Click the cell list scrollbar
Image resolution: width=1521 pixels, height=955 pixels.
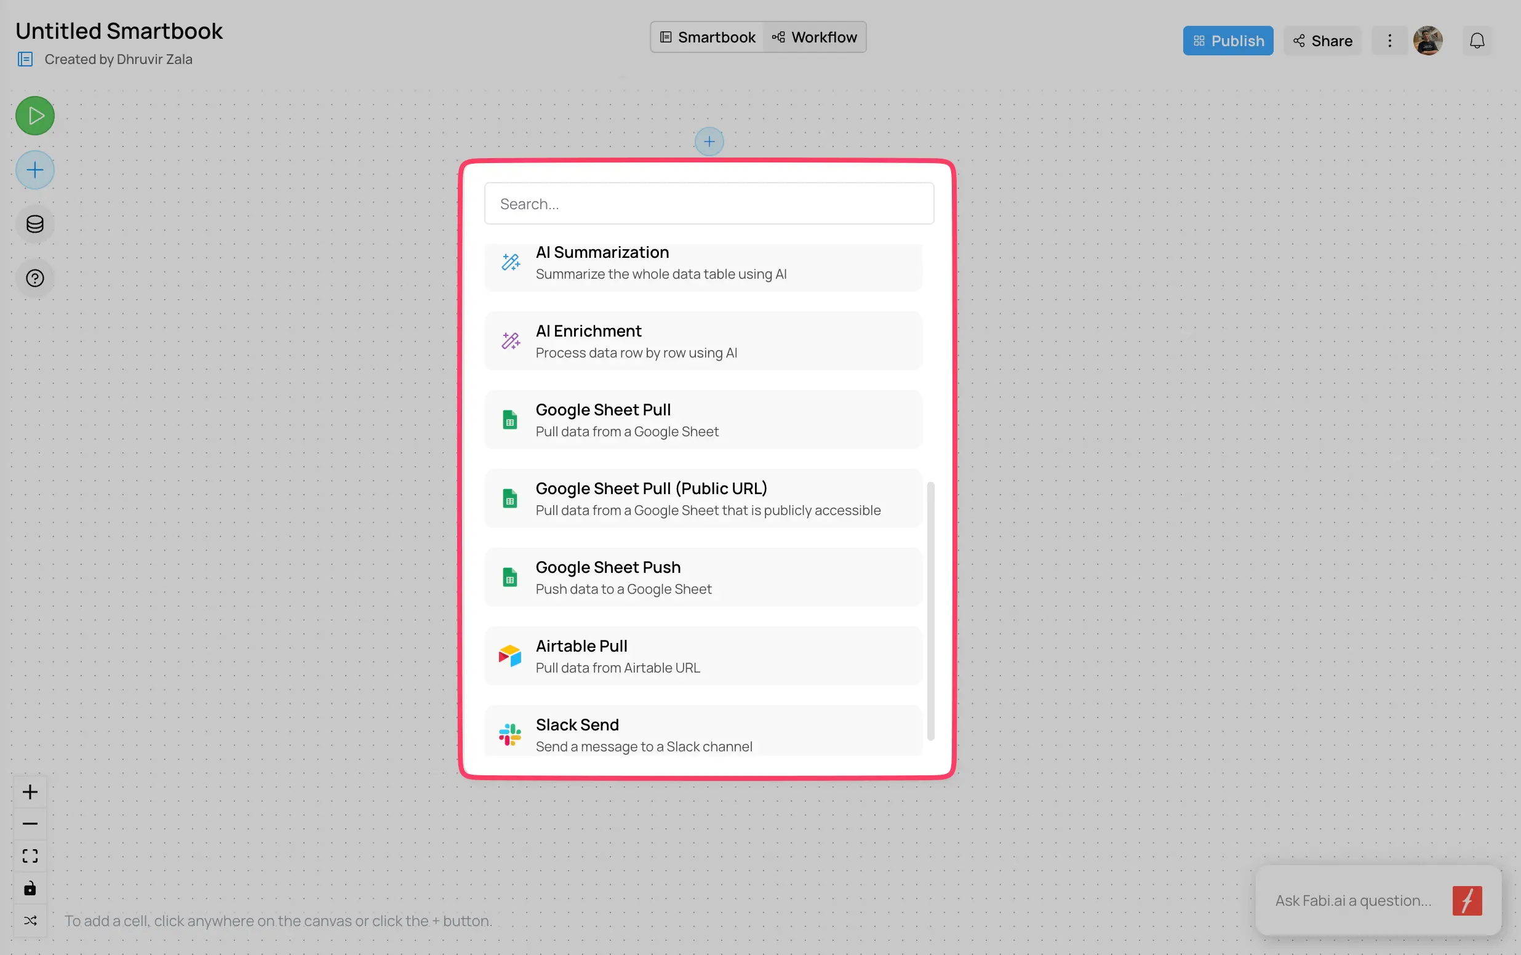930,610
